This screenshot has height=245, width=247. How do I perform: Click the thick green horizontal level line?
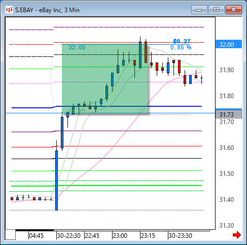(x=107, y=186)
